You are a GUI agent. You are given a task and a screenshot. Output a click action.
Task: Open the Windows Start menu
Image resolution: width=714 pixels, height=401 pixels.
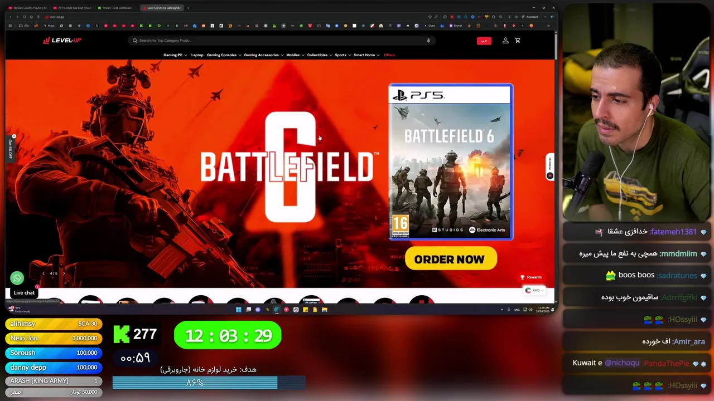pos(239,310)
